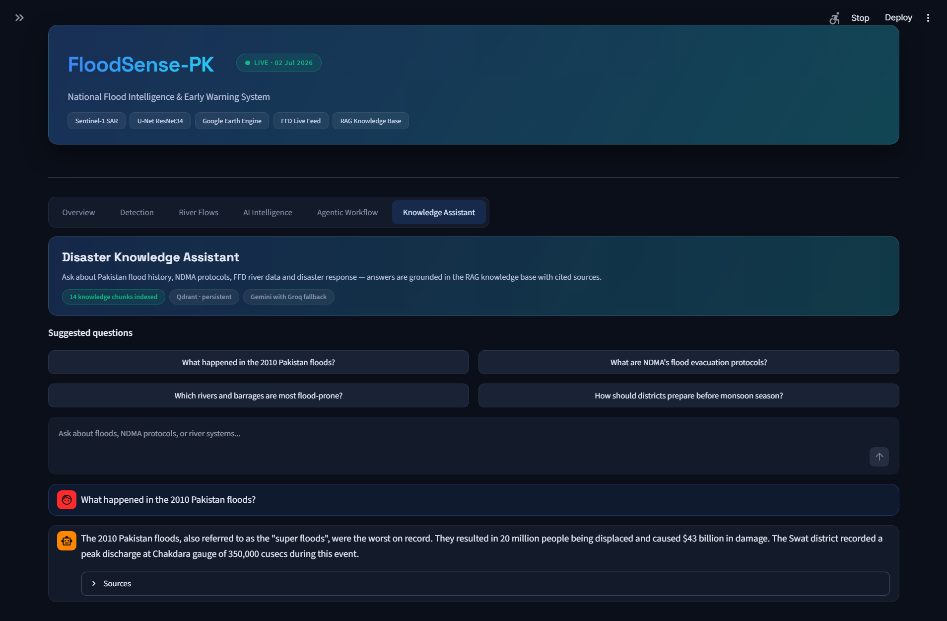The image size is (947, 621).
Task: Click the Google Earth Engine tag
Action: pos(232,121)
